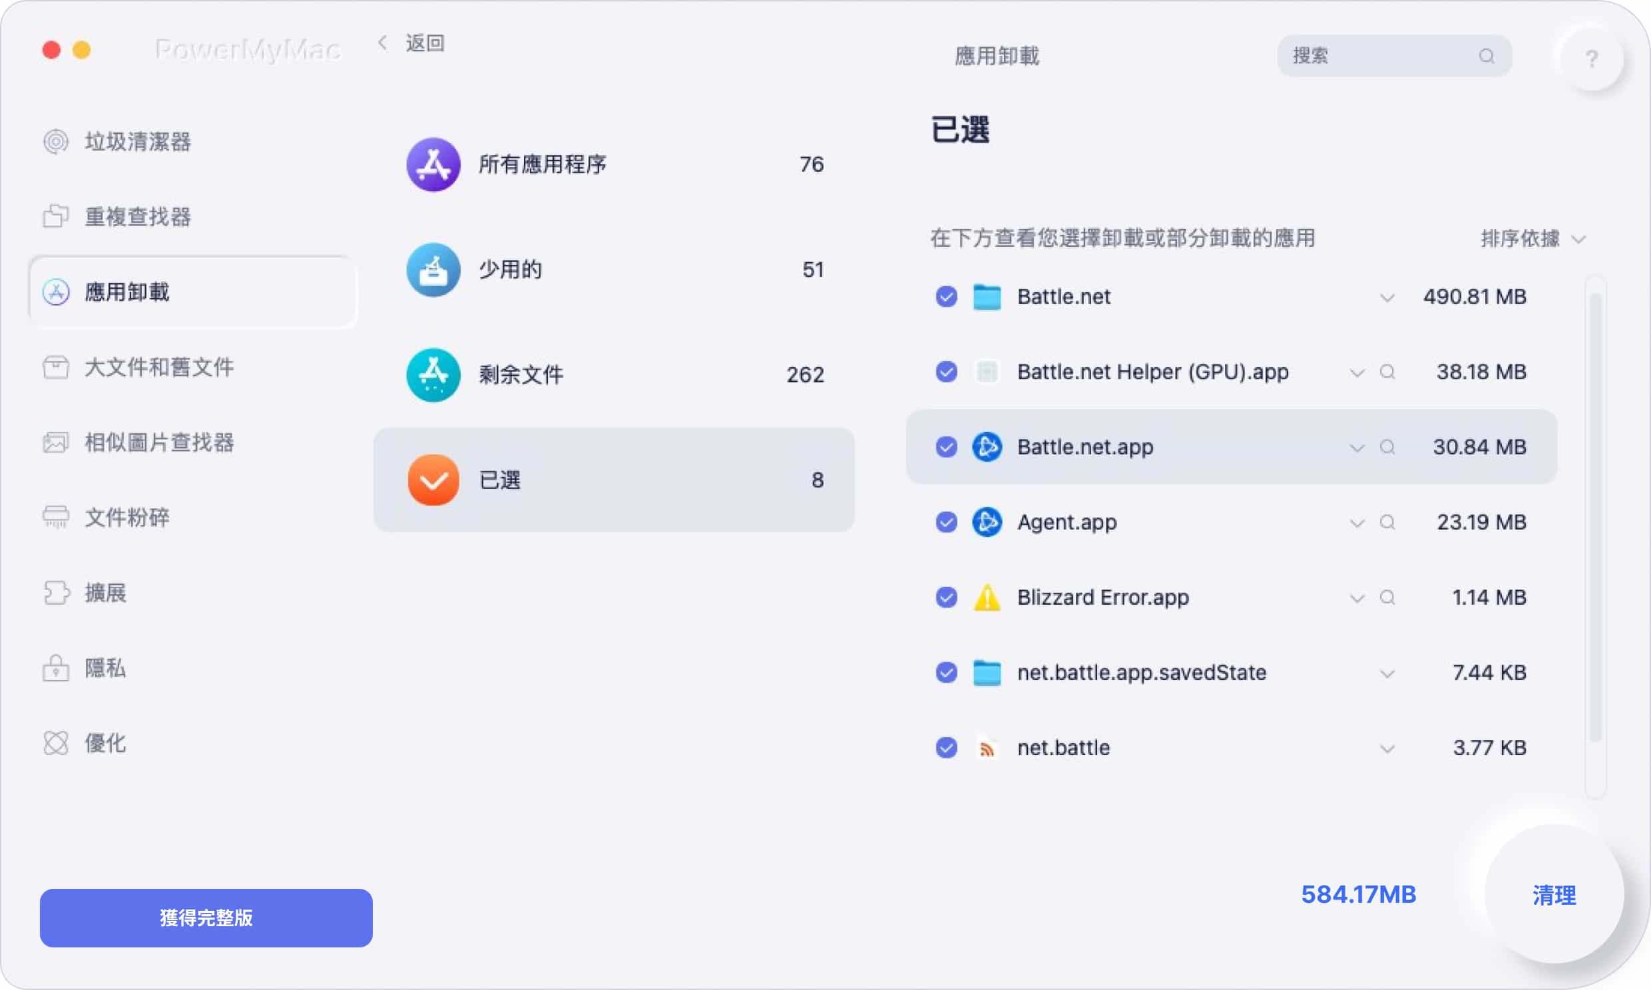The image size is (1651, 990).
Task: Click the net.battle.app.savedState folder icon
Action: (x=987, y=673)
